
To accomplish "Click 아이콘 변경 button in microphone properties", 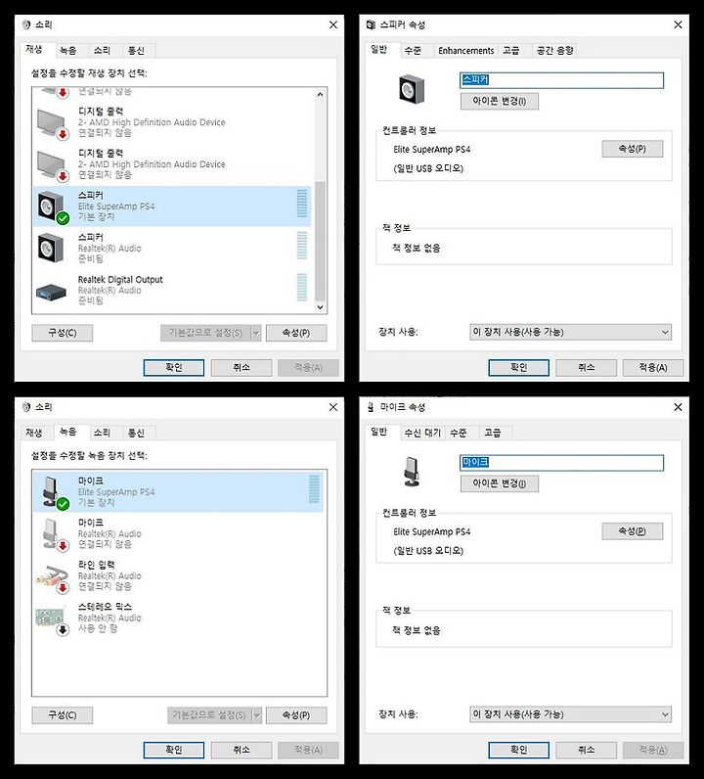I will pos(499,483).
